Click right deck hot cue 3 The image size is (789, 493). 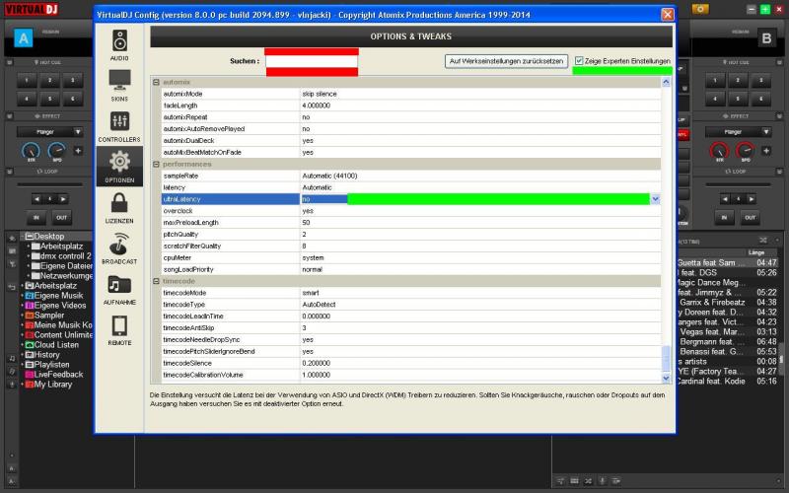(x=760, y=80)
